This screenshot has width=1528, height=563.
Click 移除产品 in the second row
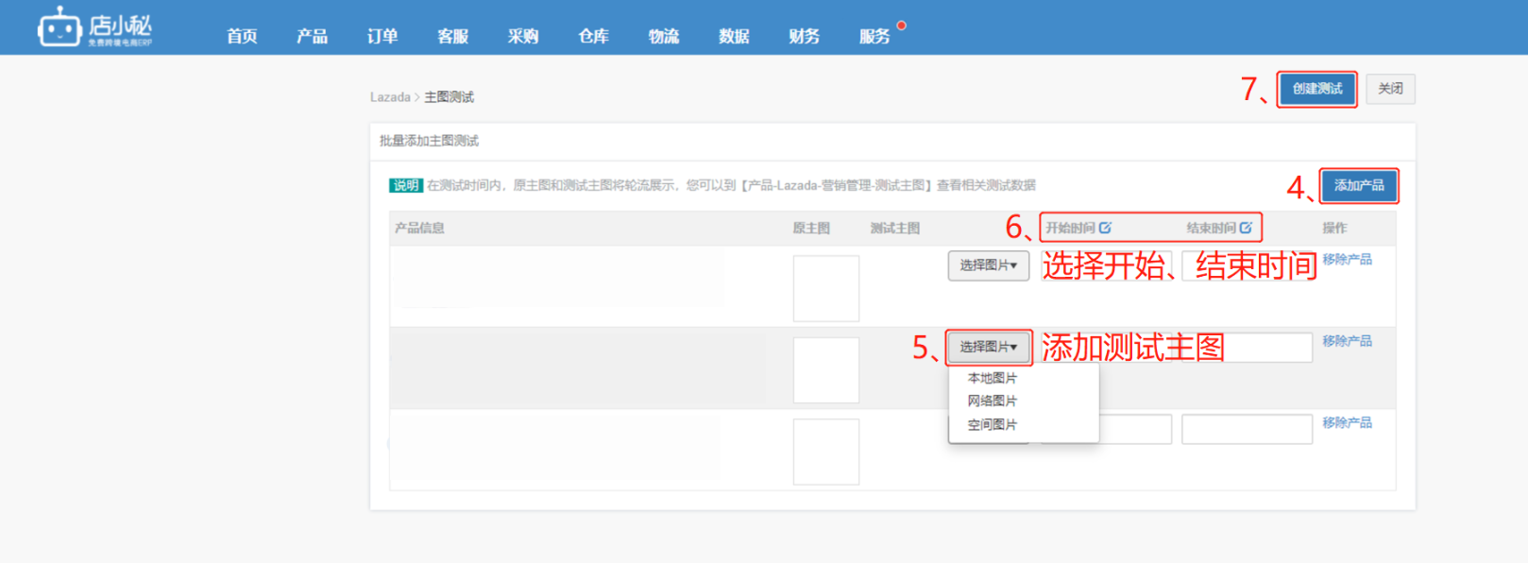click(1347, 340)
